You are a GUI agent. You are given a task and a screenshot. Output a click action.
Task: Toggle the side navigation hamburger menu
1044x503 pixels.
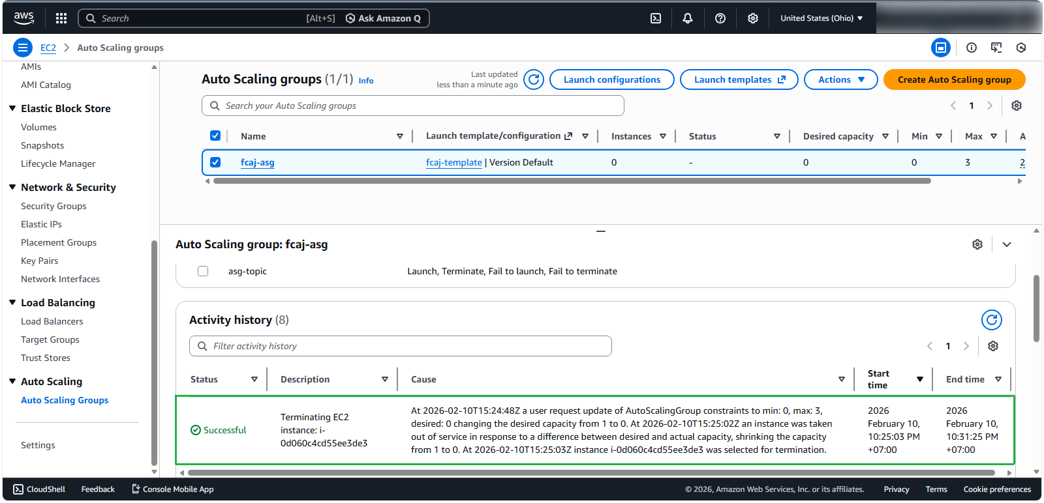point(23,48)
